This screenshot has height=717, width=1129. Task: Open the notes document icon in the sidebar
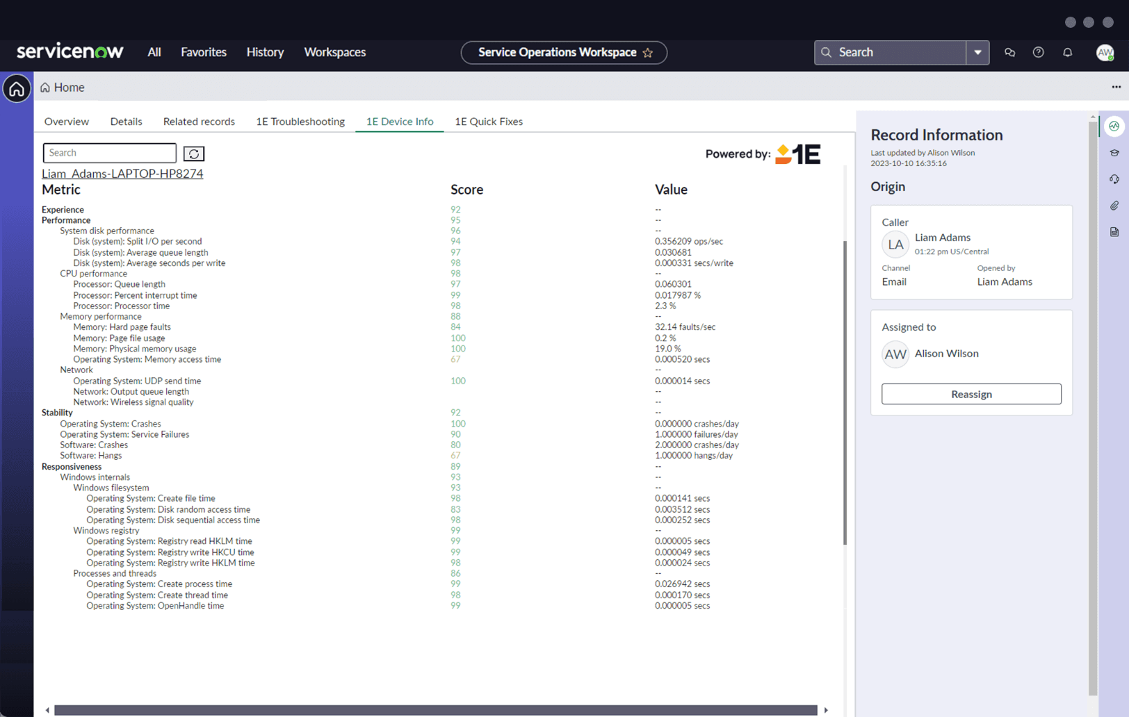(x=1114, y=231)
